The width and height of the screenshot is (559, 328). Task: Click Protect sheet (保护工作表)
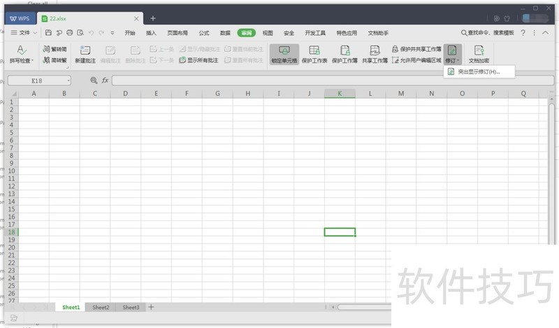[x=314, y=55]
